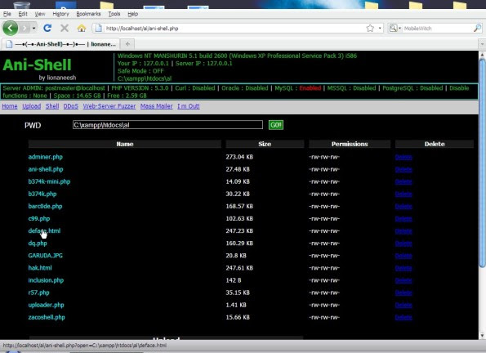Open the History menu
Viewport: 486px width, 353px height.
60,14
